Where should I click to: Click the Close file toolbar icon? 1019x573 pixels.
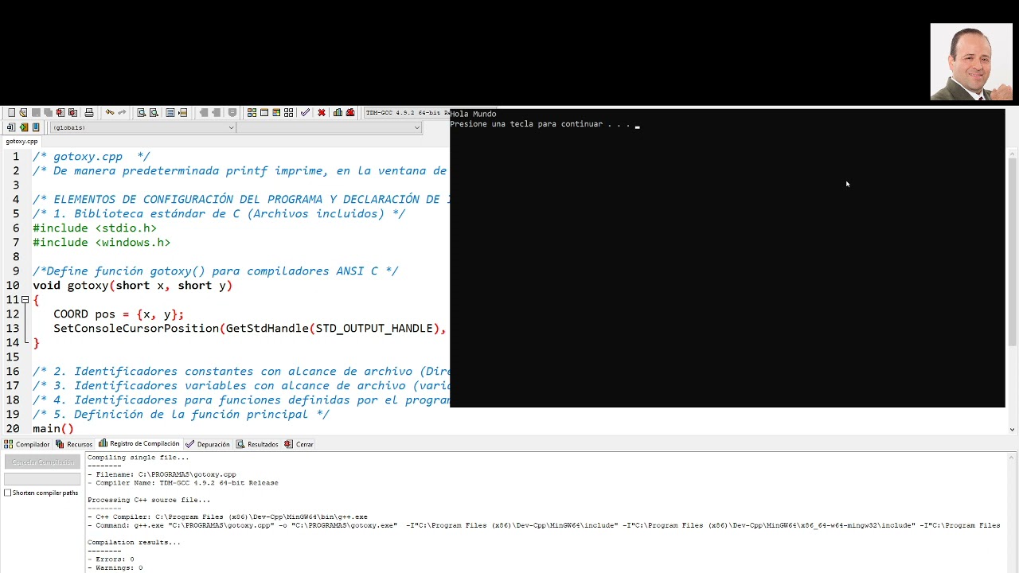(x=61, y=112)
